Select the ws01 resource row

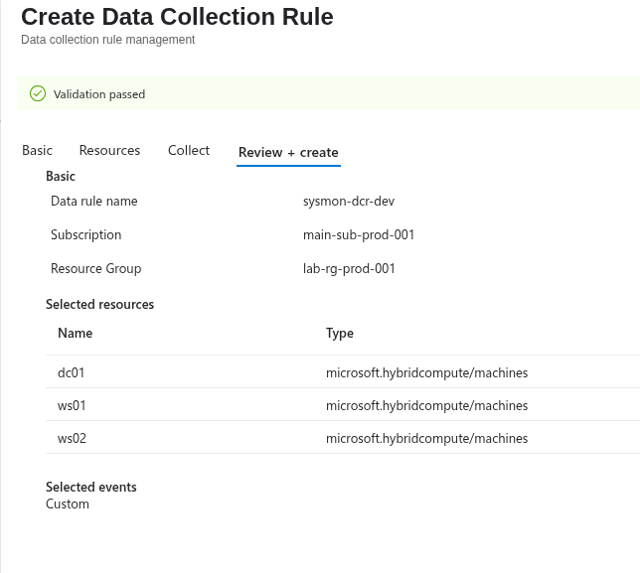[x=343, y=404]
